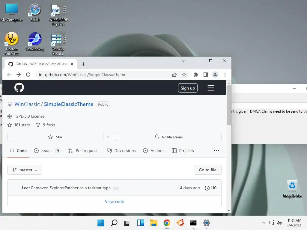Open File Explorer from the taskbar
Viewport: 307px width, 230px height.
click(x=154, y=223)
